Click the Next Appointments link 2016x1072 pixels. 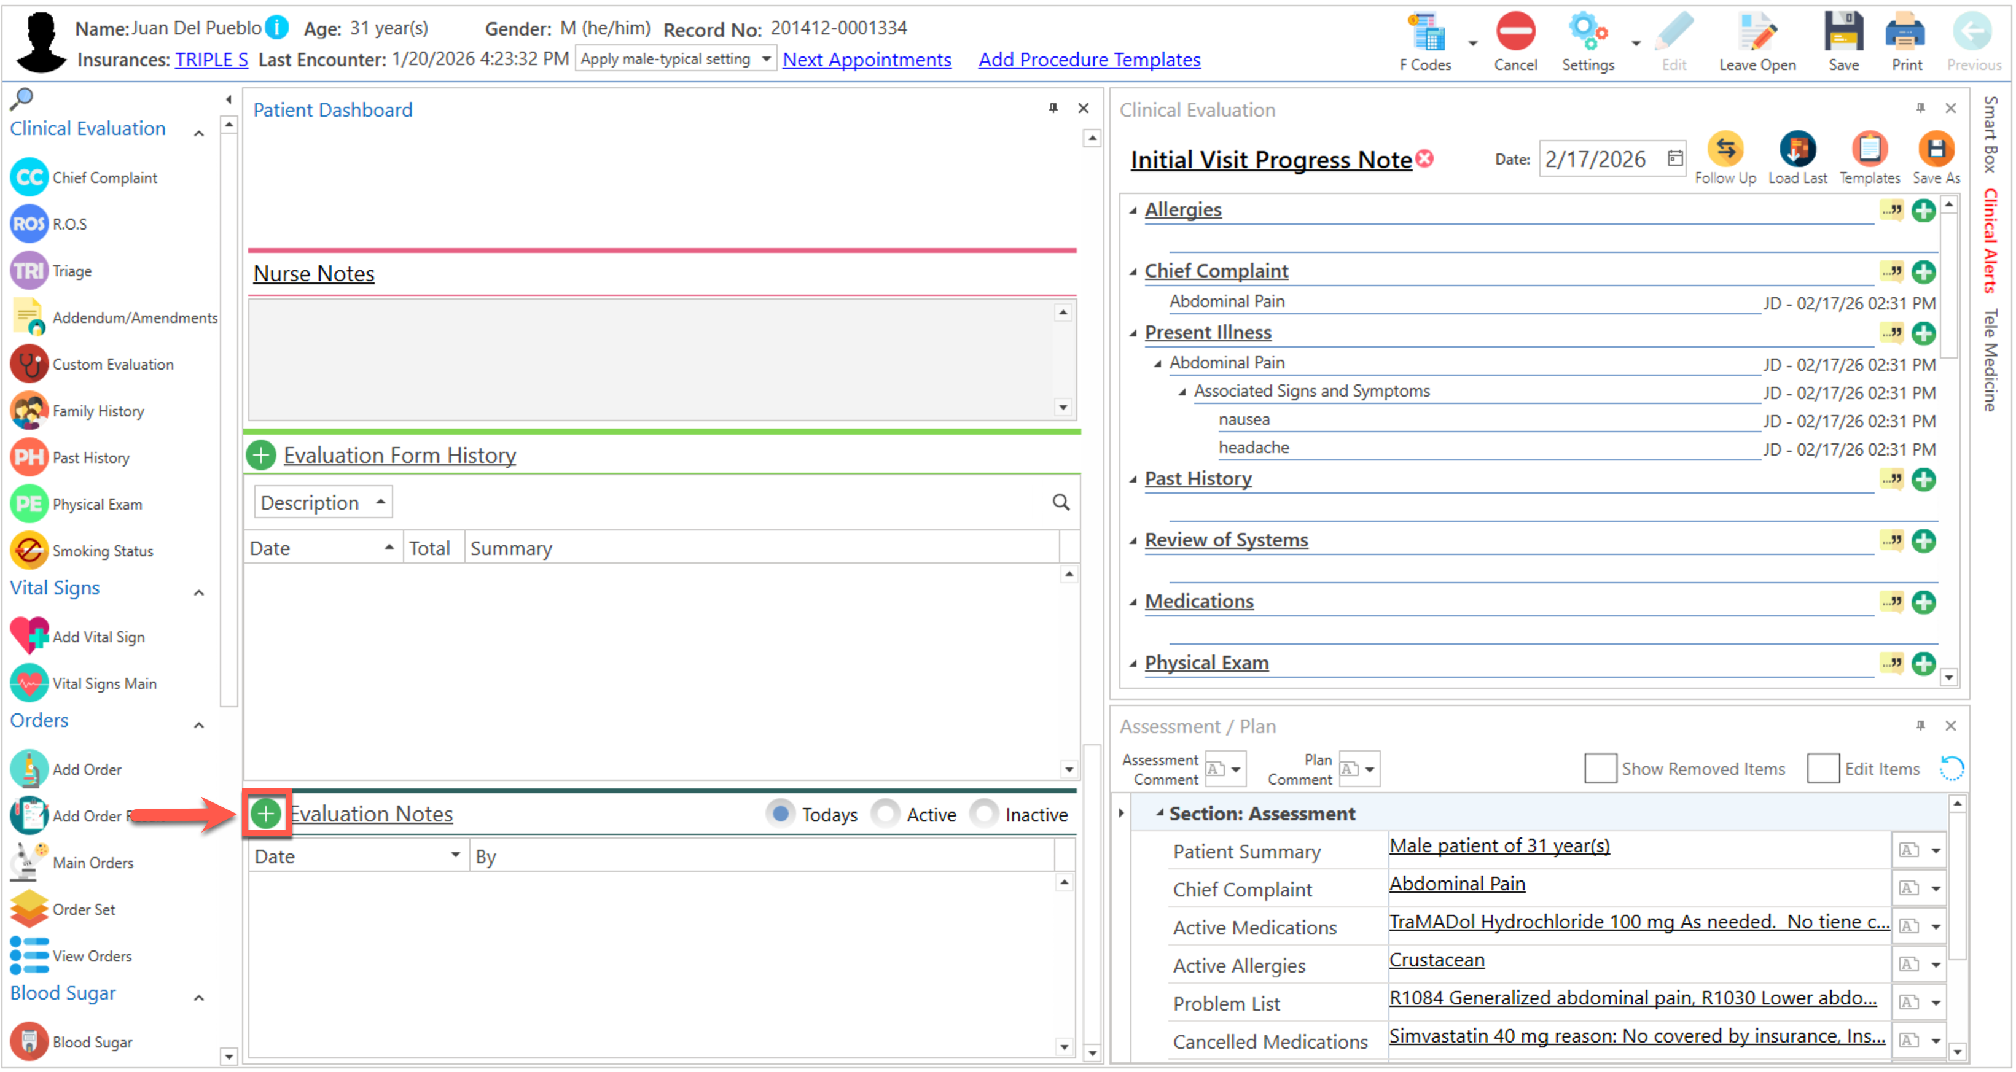(866, 60)
